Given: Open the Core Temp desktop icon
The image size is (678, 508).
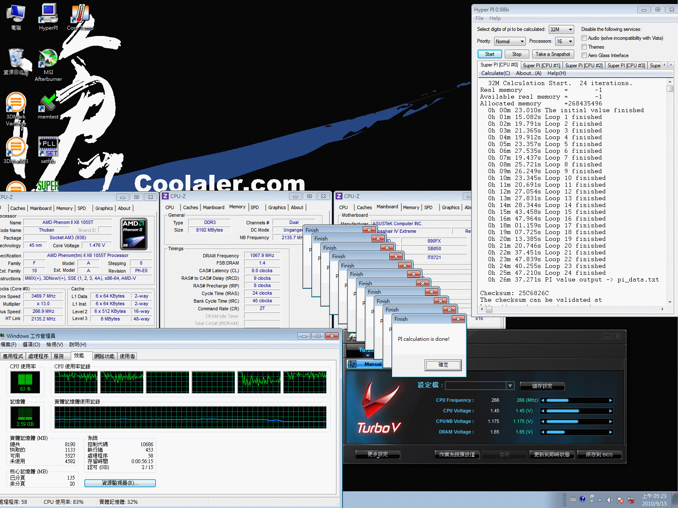Looking at the screenshot, I should point(80,17).
